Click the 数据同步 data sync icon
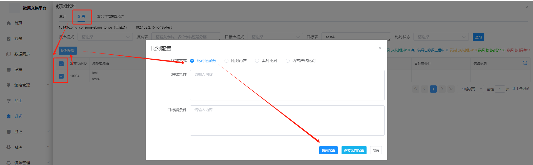Screen dimensions: 533x165 click(9, 54)
